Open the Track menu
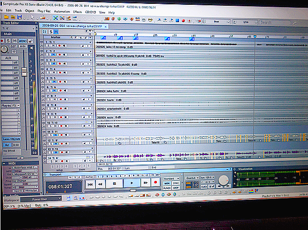The height and width of the screenshot is (230, 308). point(18,11)
